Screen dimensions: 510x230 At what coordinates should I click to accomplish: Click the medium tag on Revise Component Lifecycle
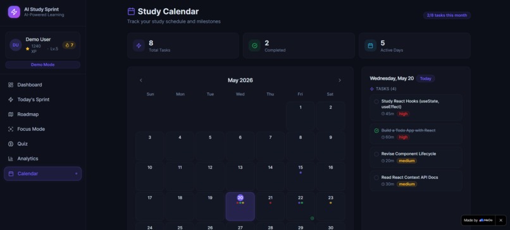tap(407, 160)
